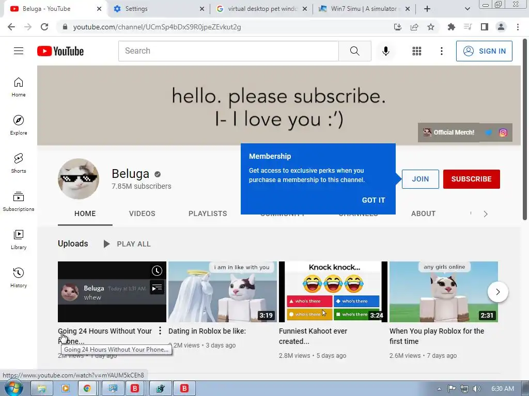529x396 pixels.
Task: Click the YouTube logo
Action: coord(60,51)
